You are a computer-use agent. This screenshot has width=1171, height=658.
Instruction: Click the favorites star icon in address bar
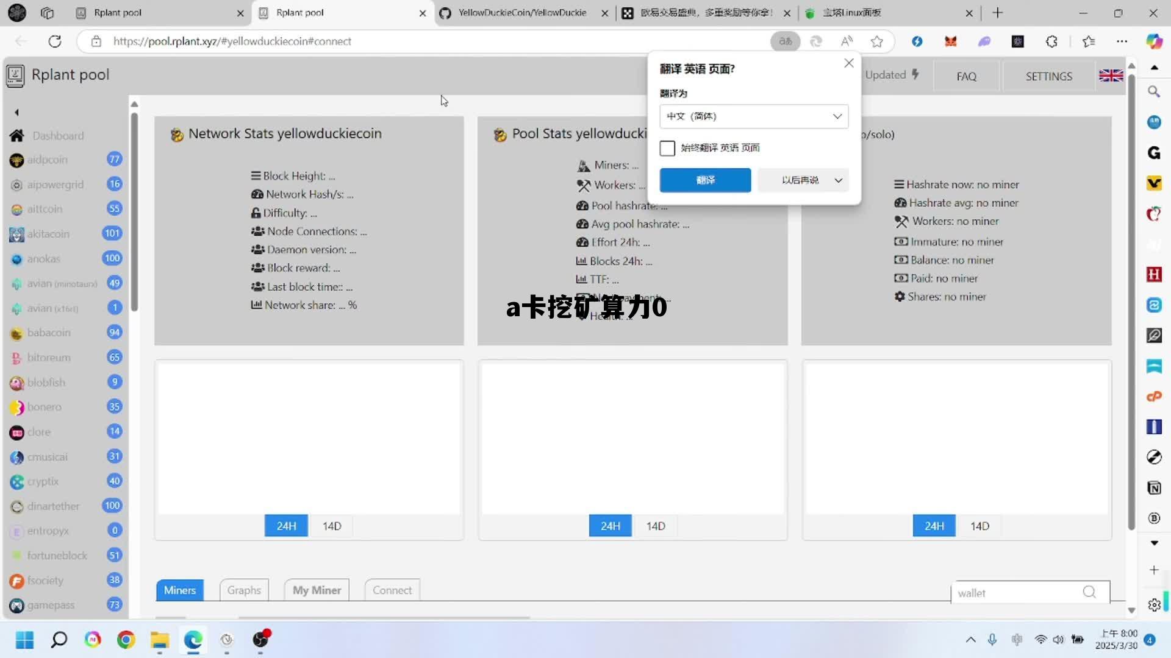click(x=876, y=41)
